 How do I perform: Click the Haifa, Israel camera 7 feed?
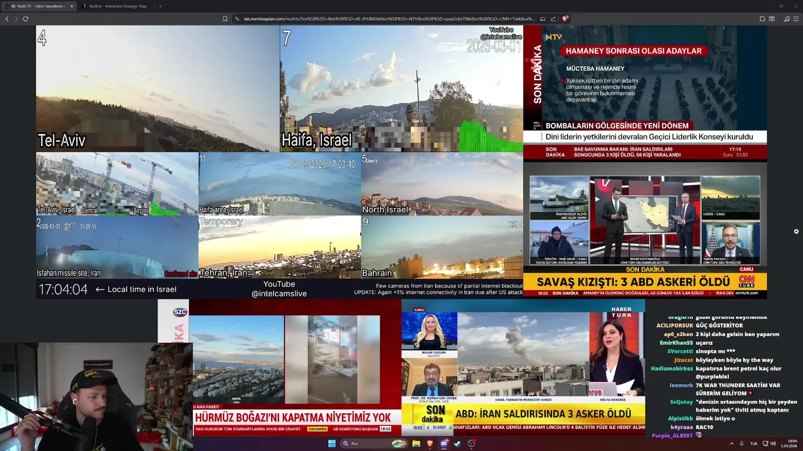(401, 88)
